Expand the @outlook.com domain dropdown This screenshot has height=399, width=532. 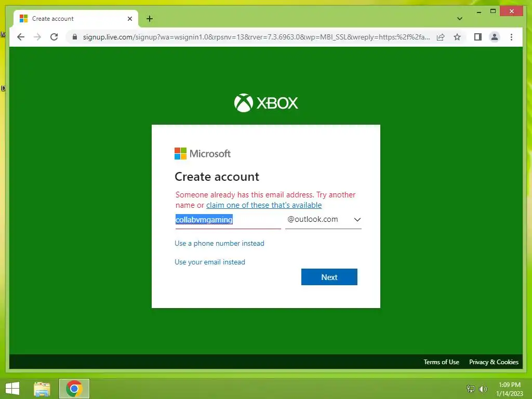coord(323,220)
